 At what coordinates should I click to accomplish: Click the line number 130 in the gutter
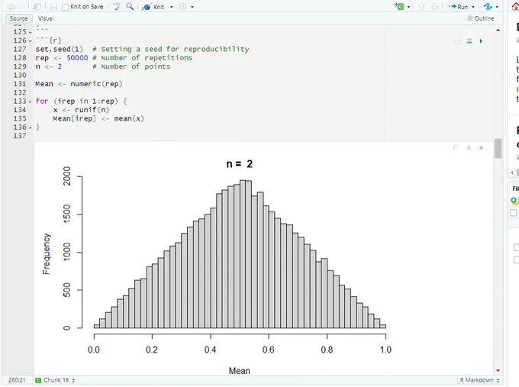(20, 76)
